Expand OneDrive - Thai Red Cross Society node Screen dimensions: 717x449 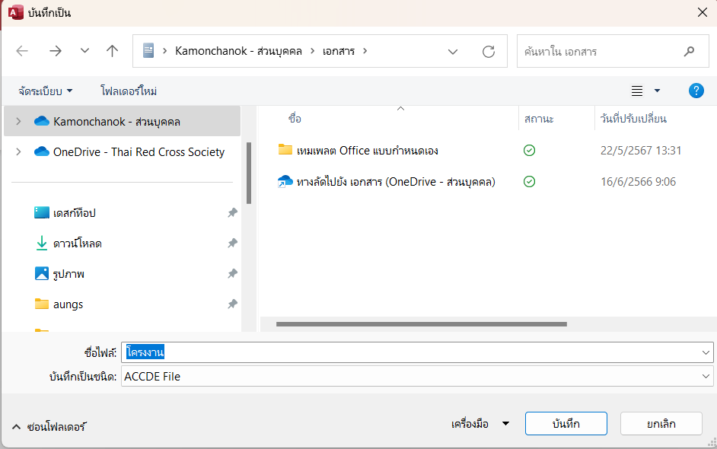(18, 151)
